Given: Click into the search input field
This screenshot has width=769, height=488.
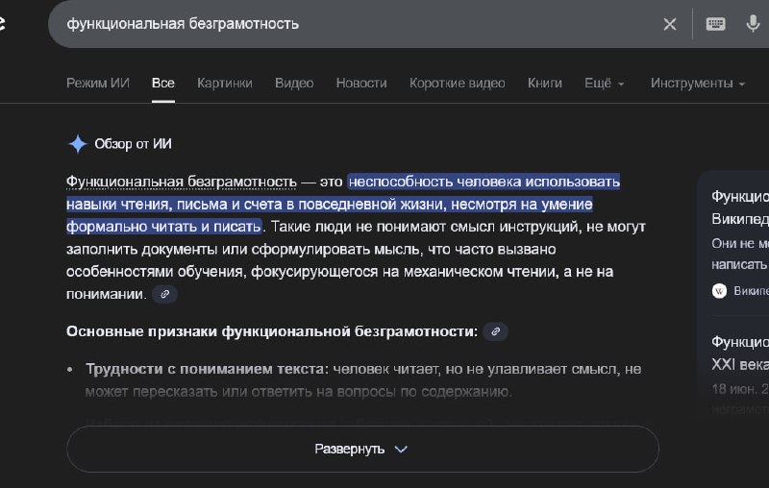Looking at the screenshot, I should [x=356, y=24].
